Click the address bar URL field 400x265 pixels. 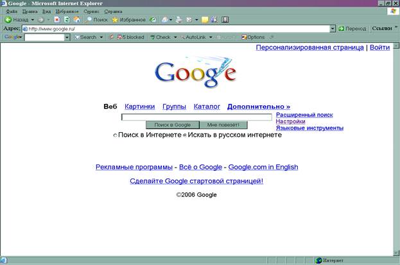pyautogui.click(x=176, y=29)
